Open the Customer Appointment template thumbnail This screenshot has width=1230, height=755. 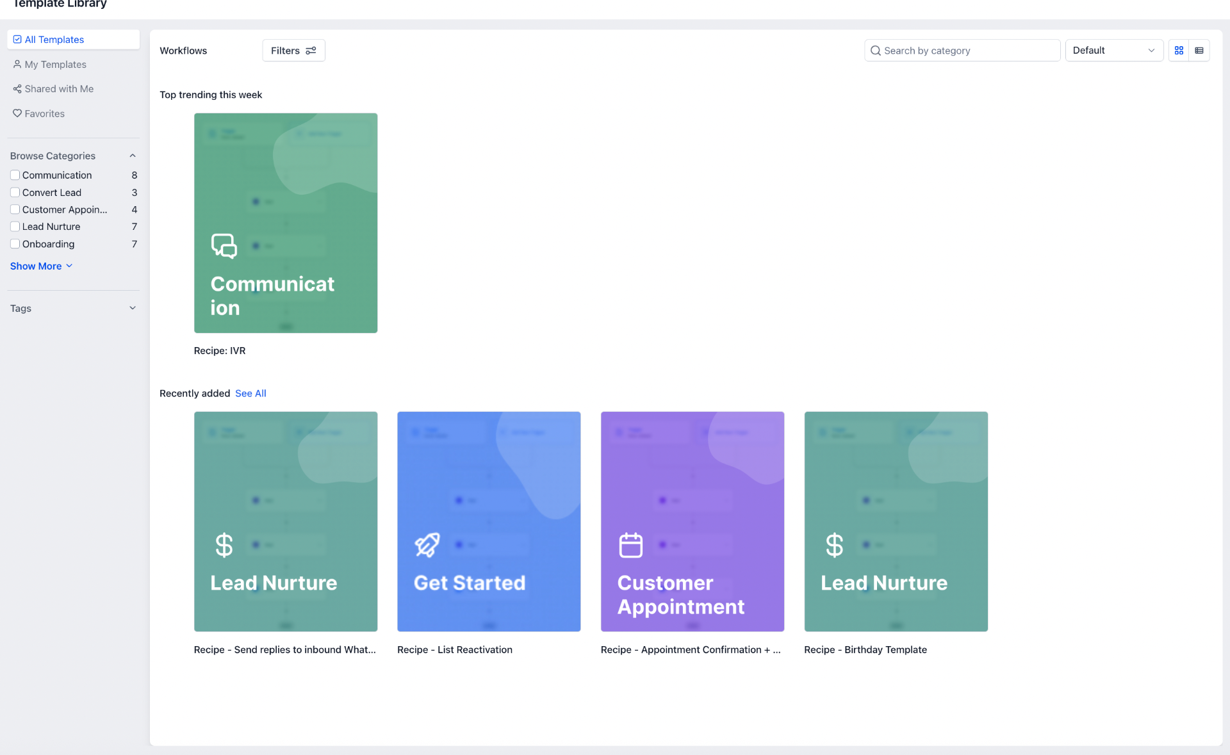pyautogui.click(x=693, y=521)
